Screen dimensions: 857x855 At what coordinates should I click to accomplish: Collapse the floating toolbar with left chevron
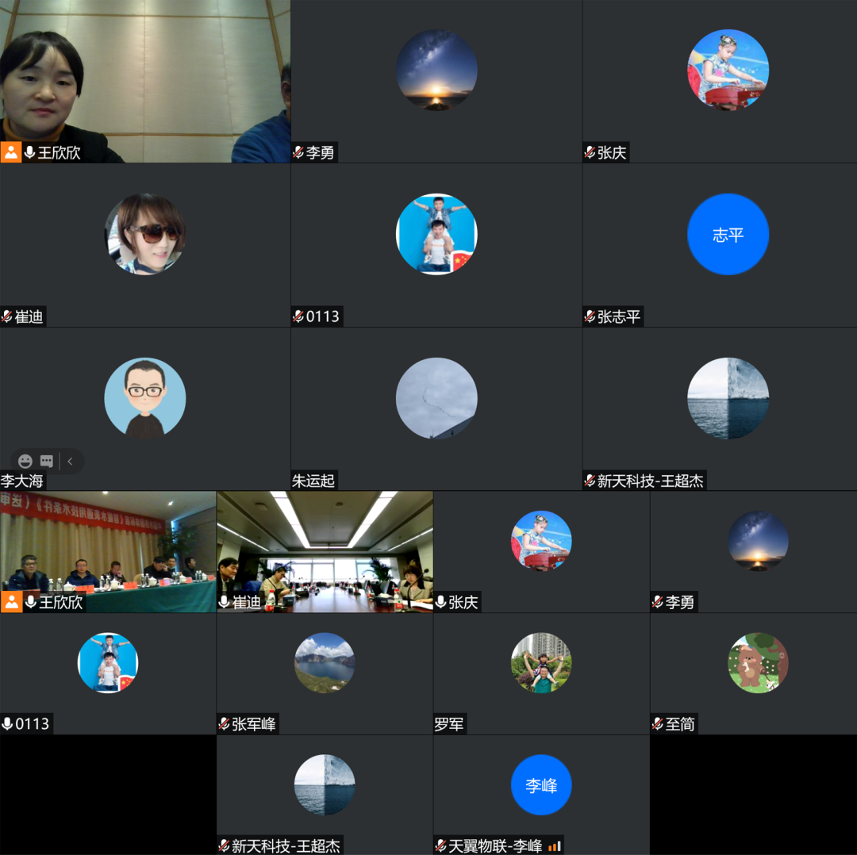71,462
